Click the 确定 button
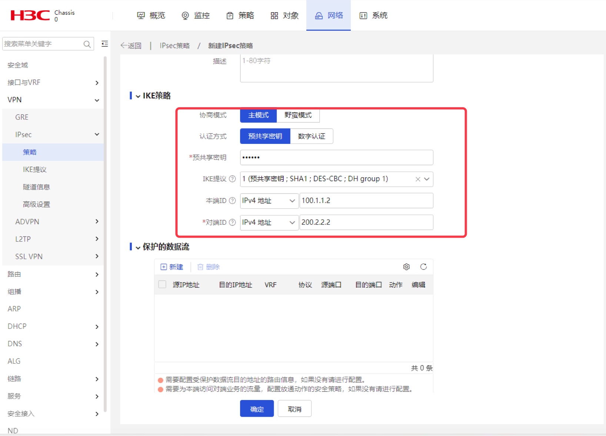Image resolution: width=606 pixels, height=436 pixels. pos(257,409)
